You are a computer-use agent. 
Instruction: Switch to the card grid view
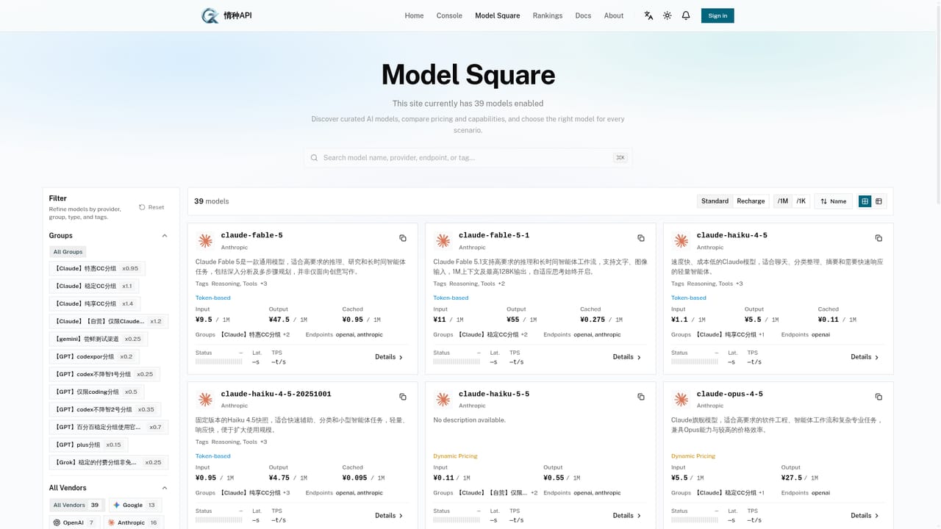click(x=865, y=201)
